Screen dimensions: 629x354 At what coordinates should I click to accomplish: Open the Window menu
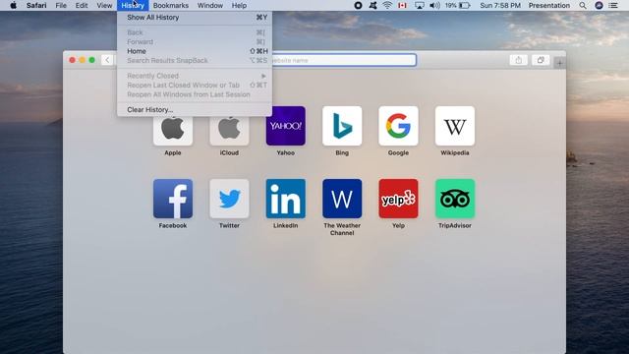click(x=209, y=6)
